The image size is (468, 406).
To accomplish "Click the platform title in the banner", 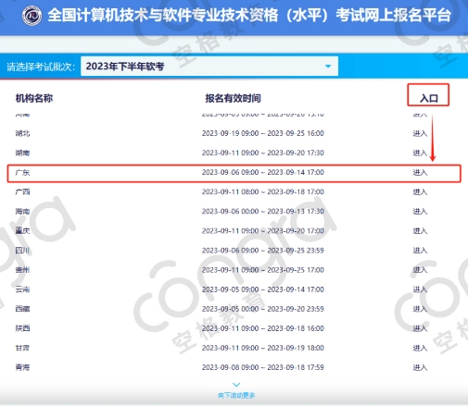I will pos(249,15).
